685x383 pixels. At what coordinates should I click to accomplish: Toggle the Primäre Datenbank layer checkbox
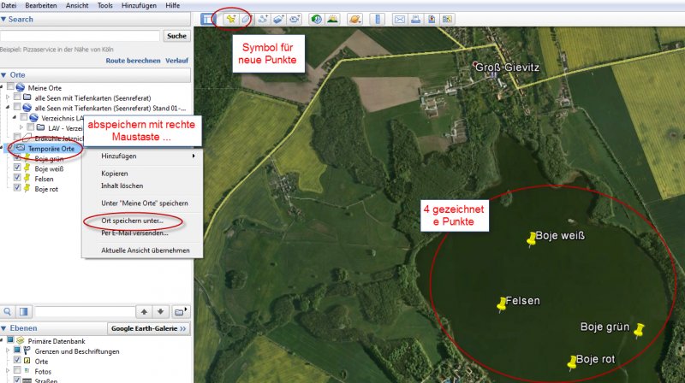(10, 340)
